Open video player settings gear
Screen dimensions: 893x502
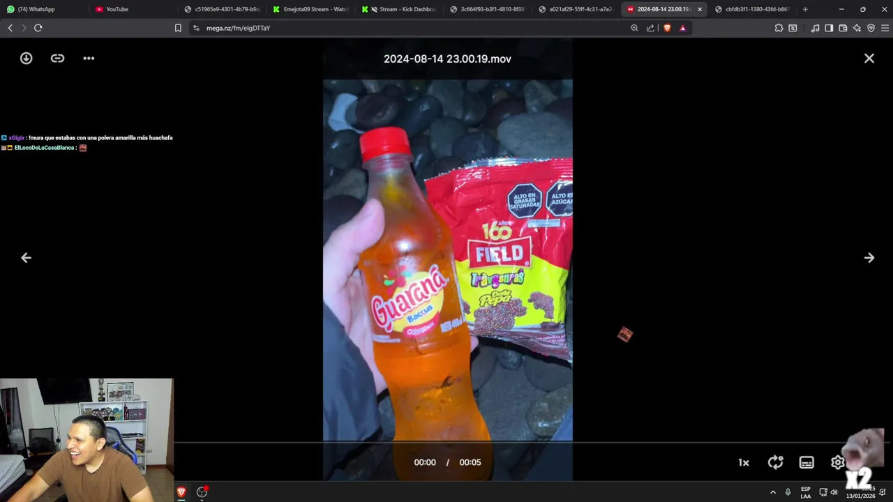click(837, 462)
